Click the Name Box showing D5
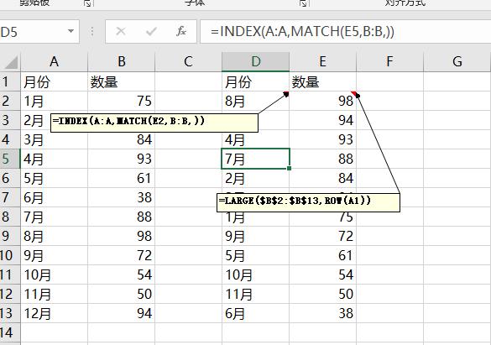Screen dimensions: 491x345 pyautogui.click(x=39, y=31)
